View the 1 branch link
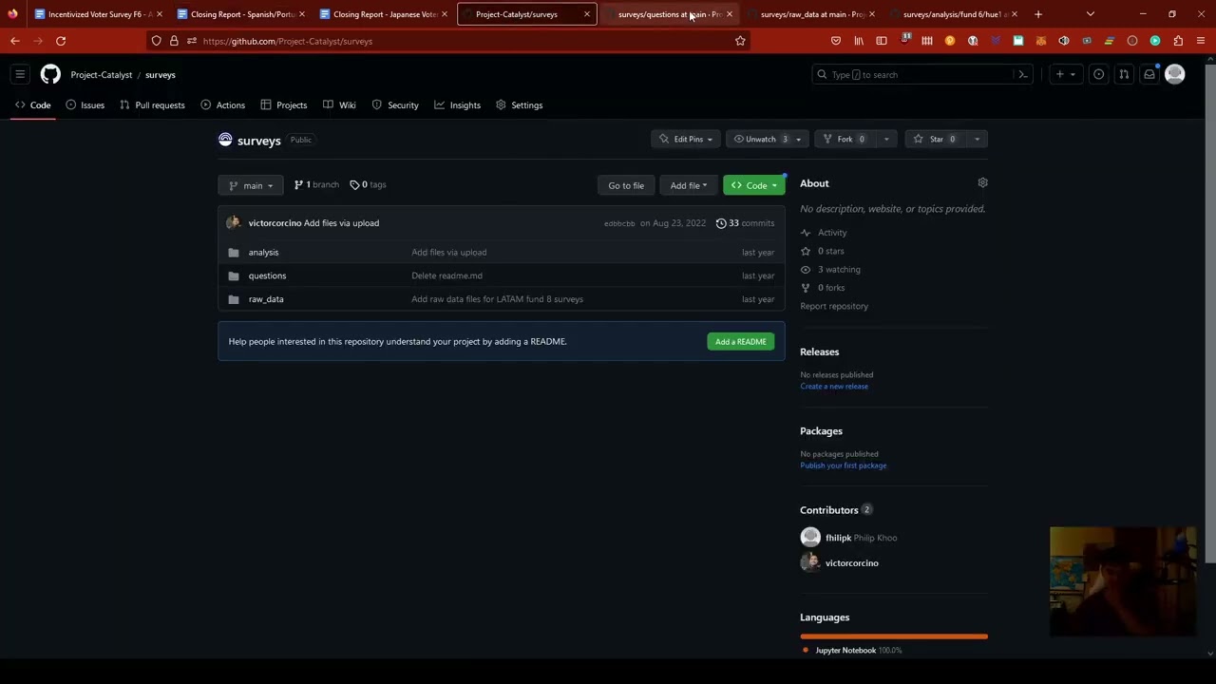Viewport: 1216px width, 684px height. [x=316, y=184]
